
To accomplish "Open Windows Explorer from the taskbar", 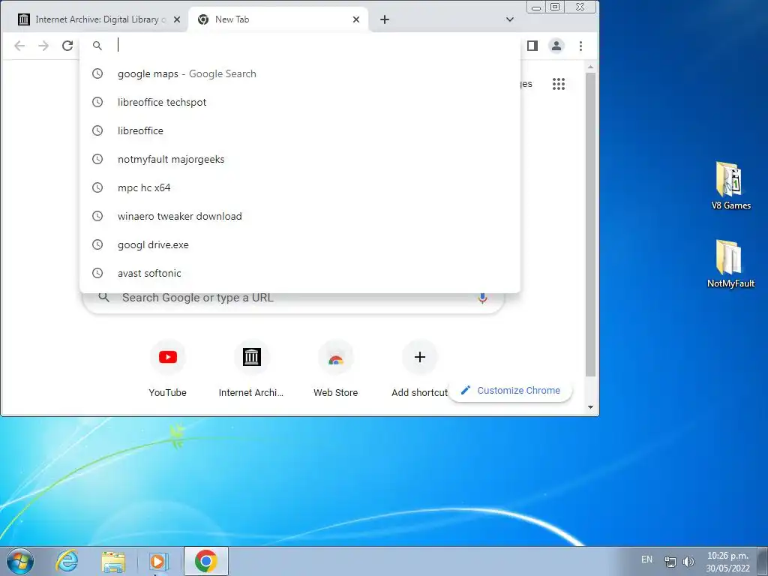I will pos(113,561).
